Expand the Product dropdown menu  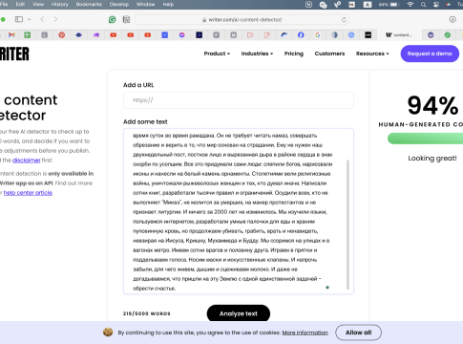(x=217, y=54)
